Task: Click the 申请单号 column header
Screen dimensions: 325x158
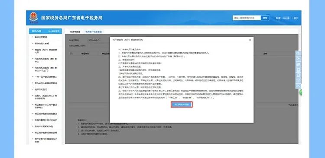Action: pyautogui.click(x=85, y=54)
